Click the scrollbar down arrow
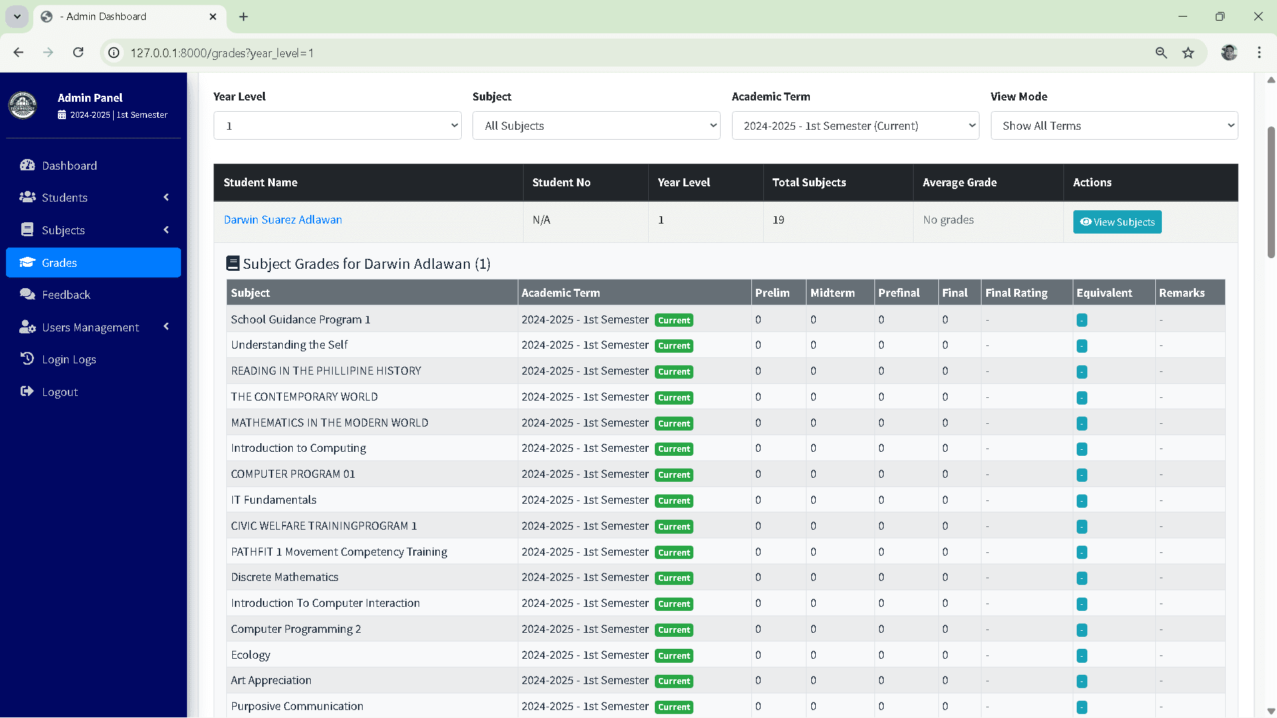This screenshot has height=718, width=1277. click(x=1270, y=711)
